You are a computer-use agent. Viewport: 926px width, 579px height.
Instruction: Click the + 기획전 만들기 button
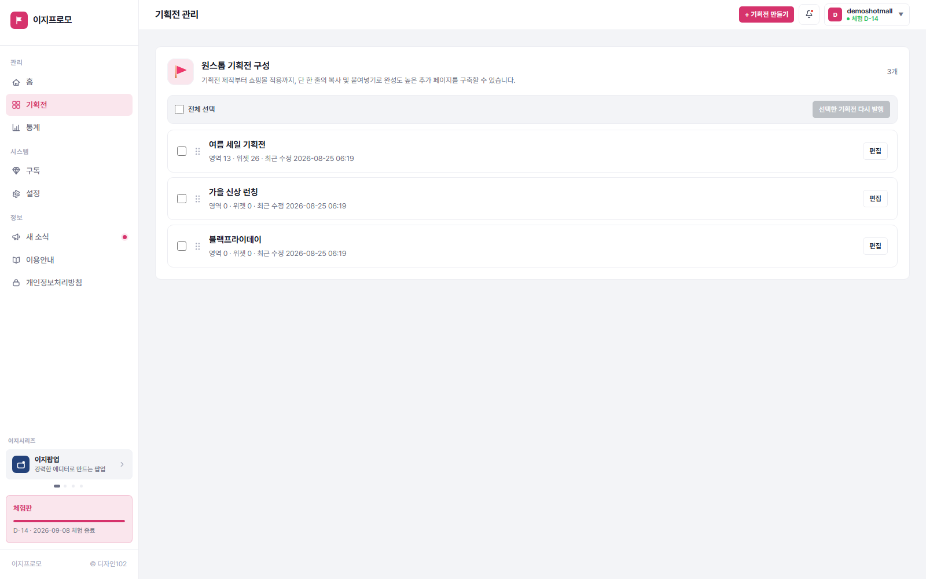click(x=766, y=14)
